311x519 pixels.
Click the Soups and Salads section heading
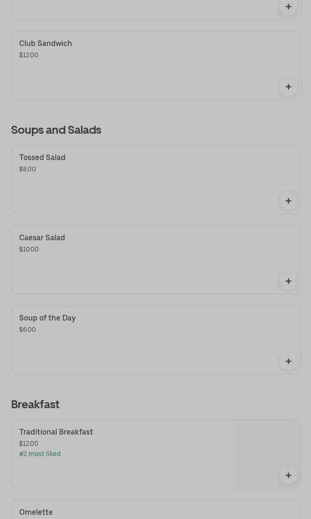pos(56,130)
